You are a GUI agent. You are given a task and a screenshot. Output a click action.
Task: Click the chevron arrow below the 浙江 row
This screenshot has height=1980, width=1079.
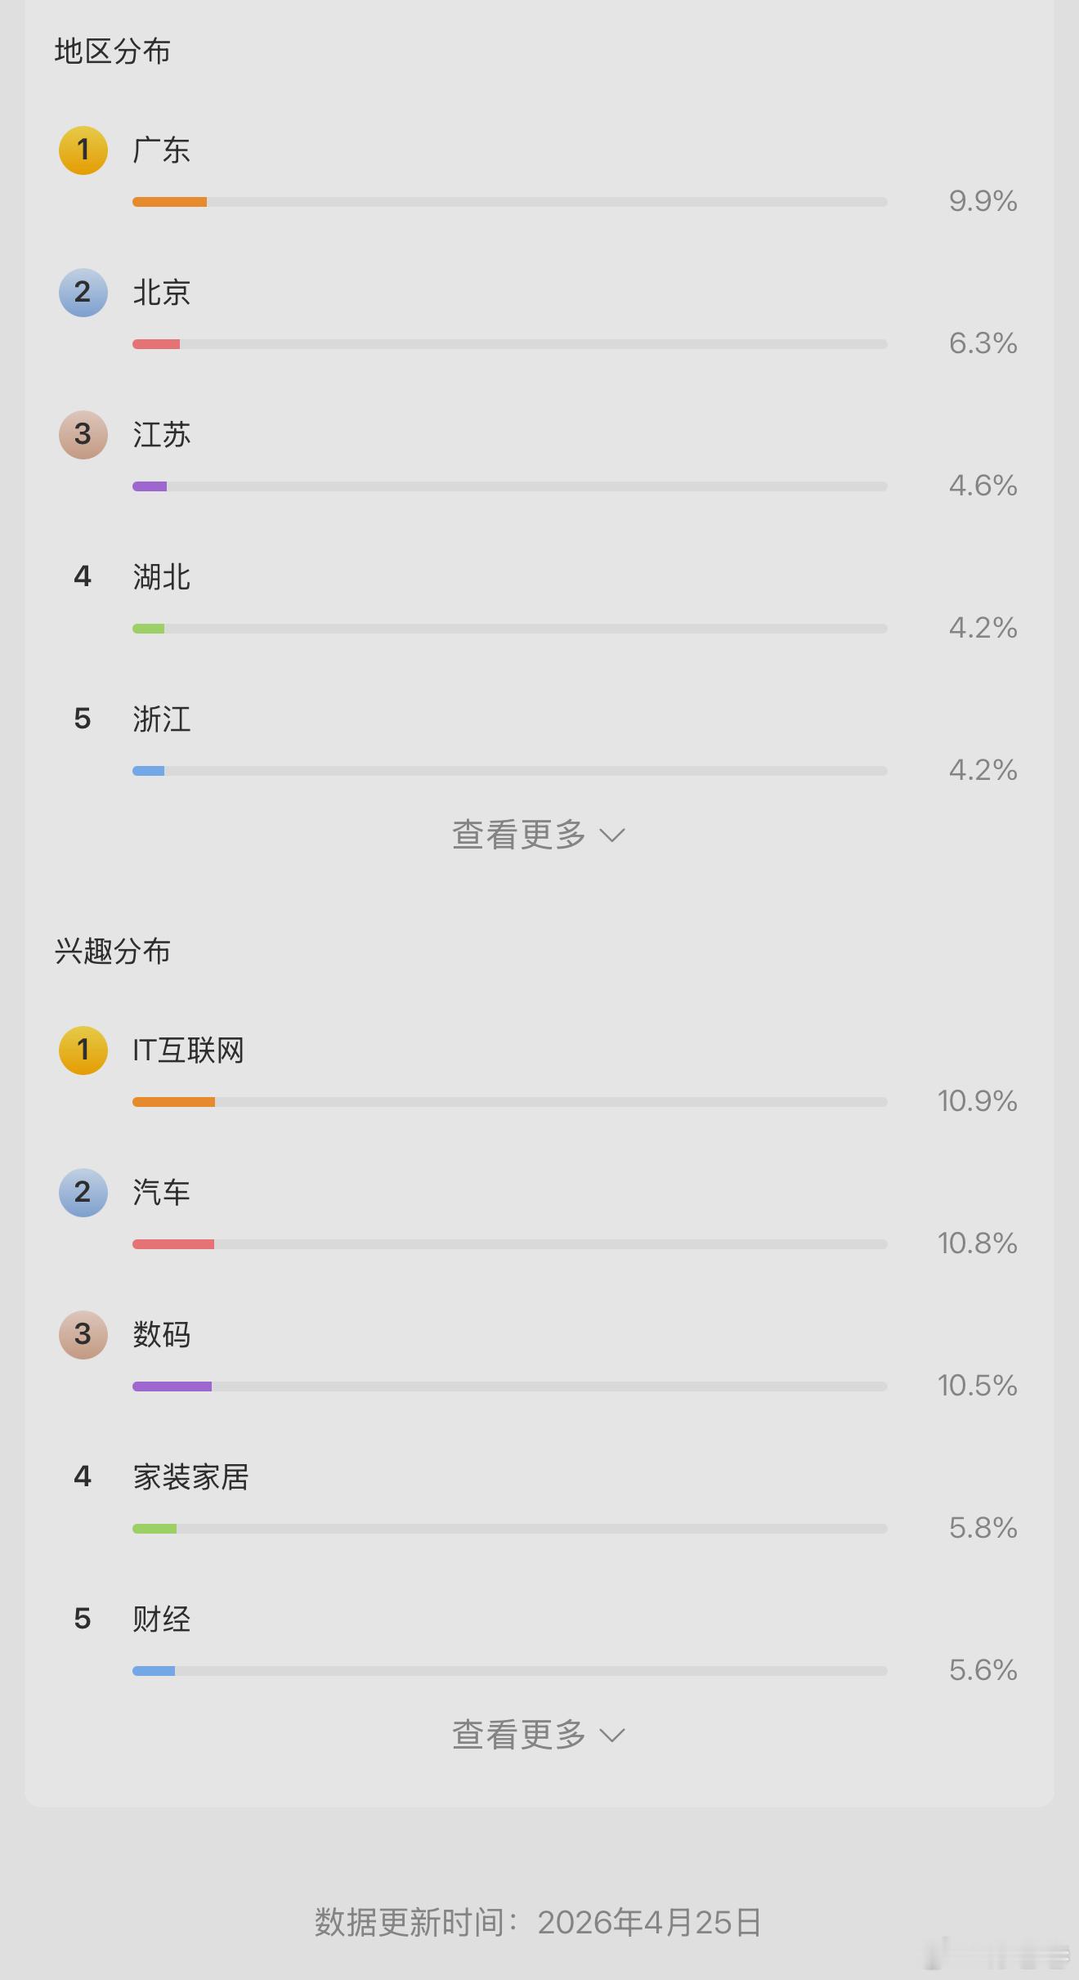612,835
